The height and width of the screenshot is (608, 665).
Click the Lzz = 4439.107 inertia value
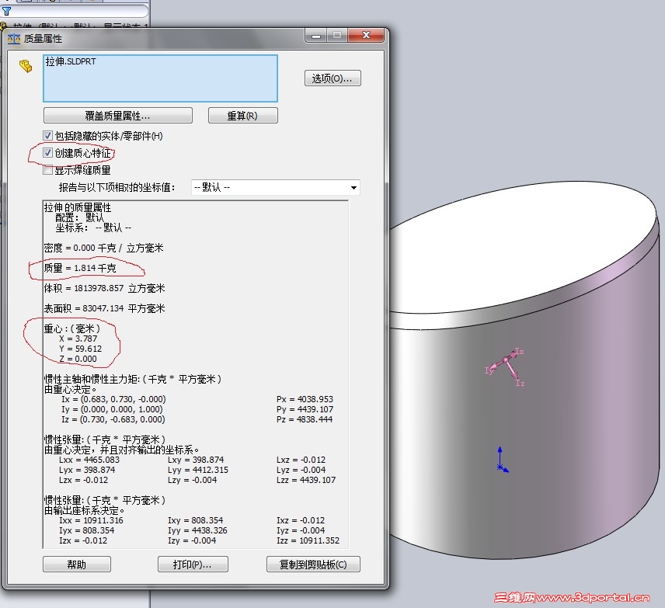[x=306, y=480]
